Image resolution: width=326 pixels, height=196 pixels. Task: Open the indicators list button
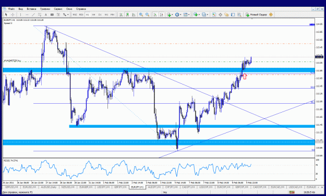[x=169, y=15]
